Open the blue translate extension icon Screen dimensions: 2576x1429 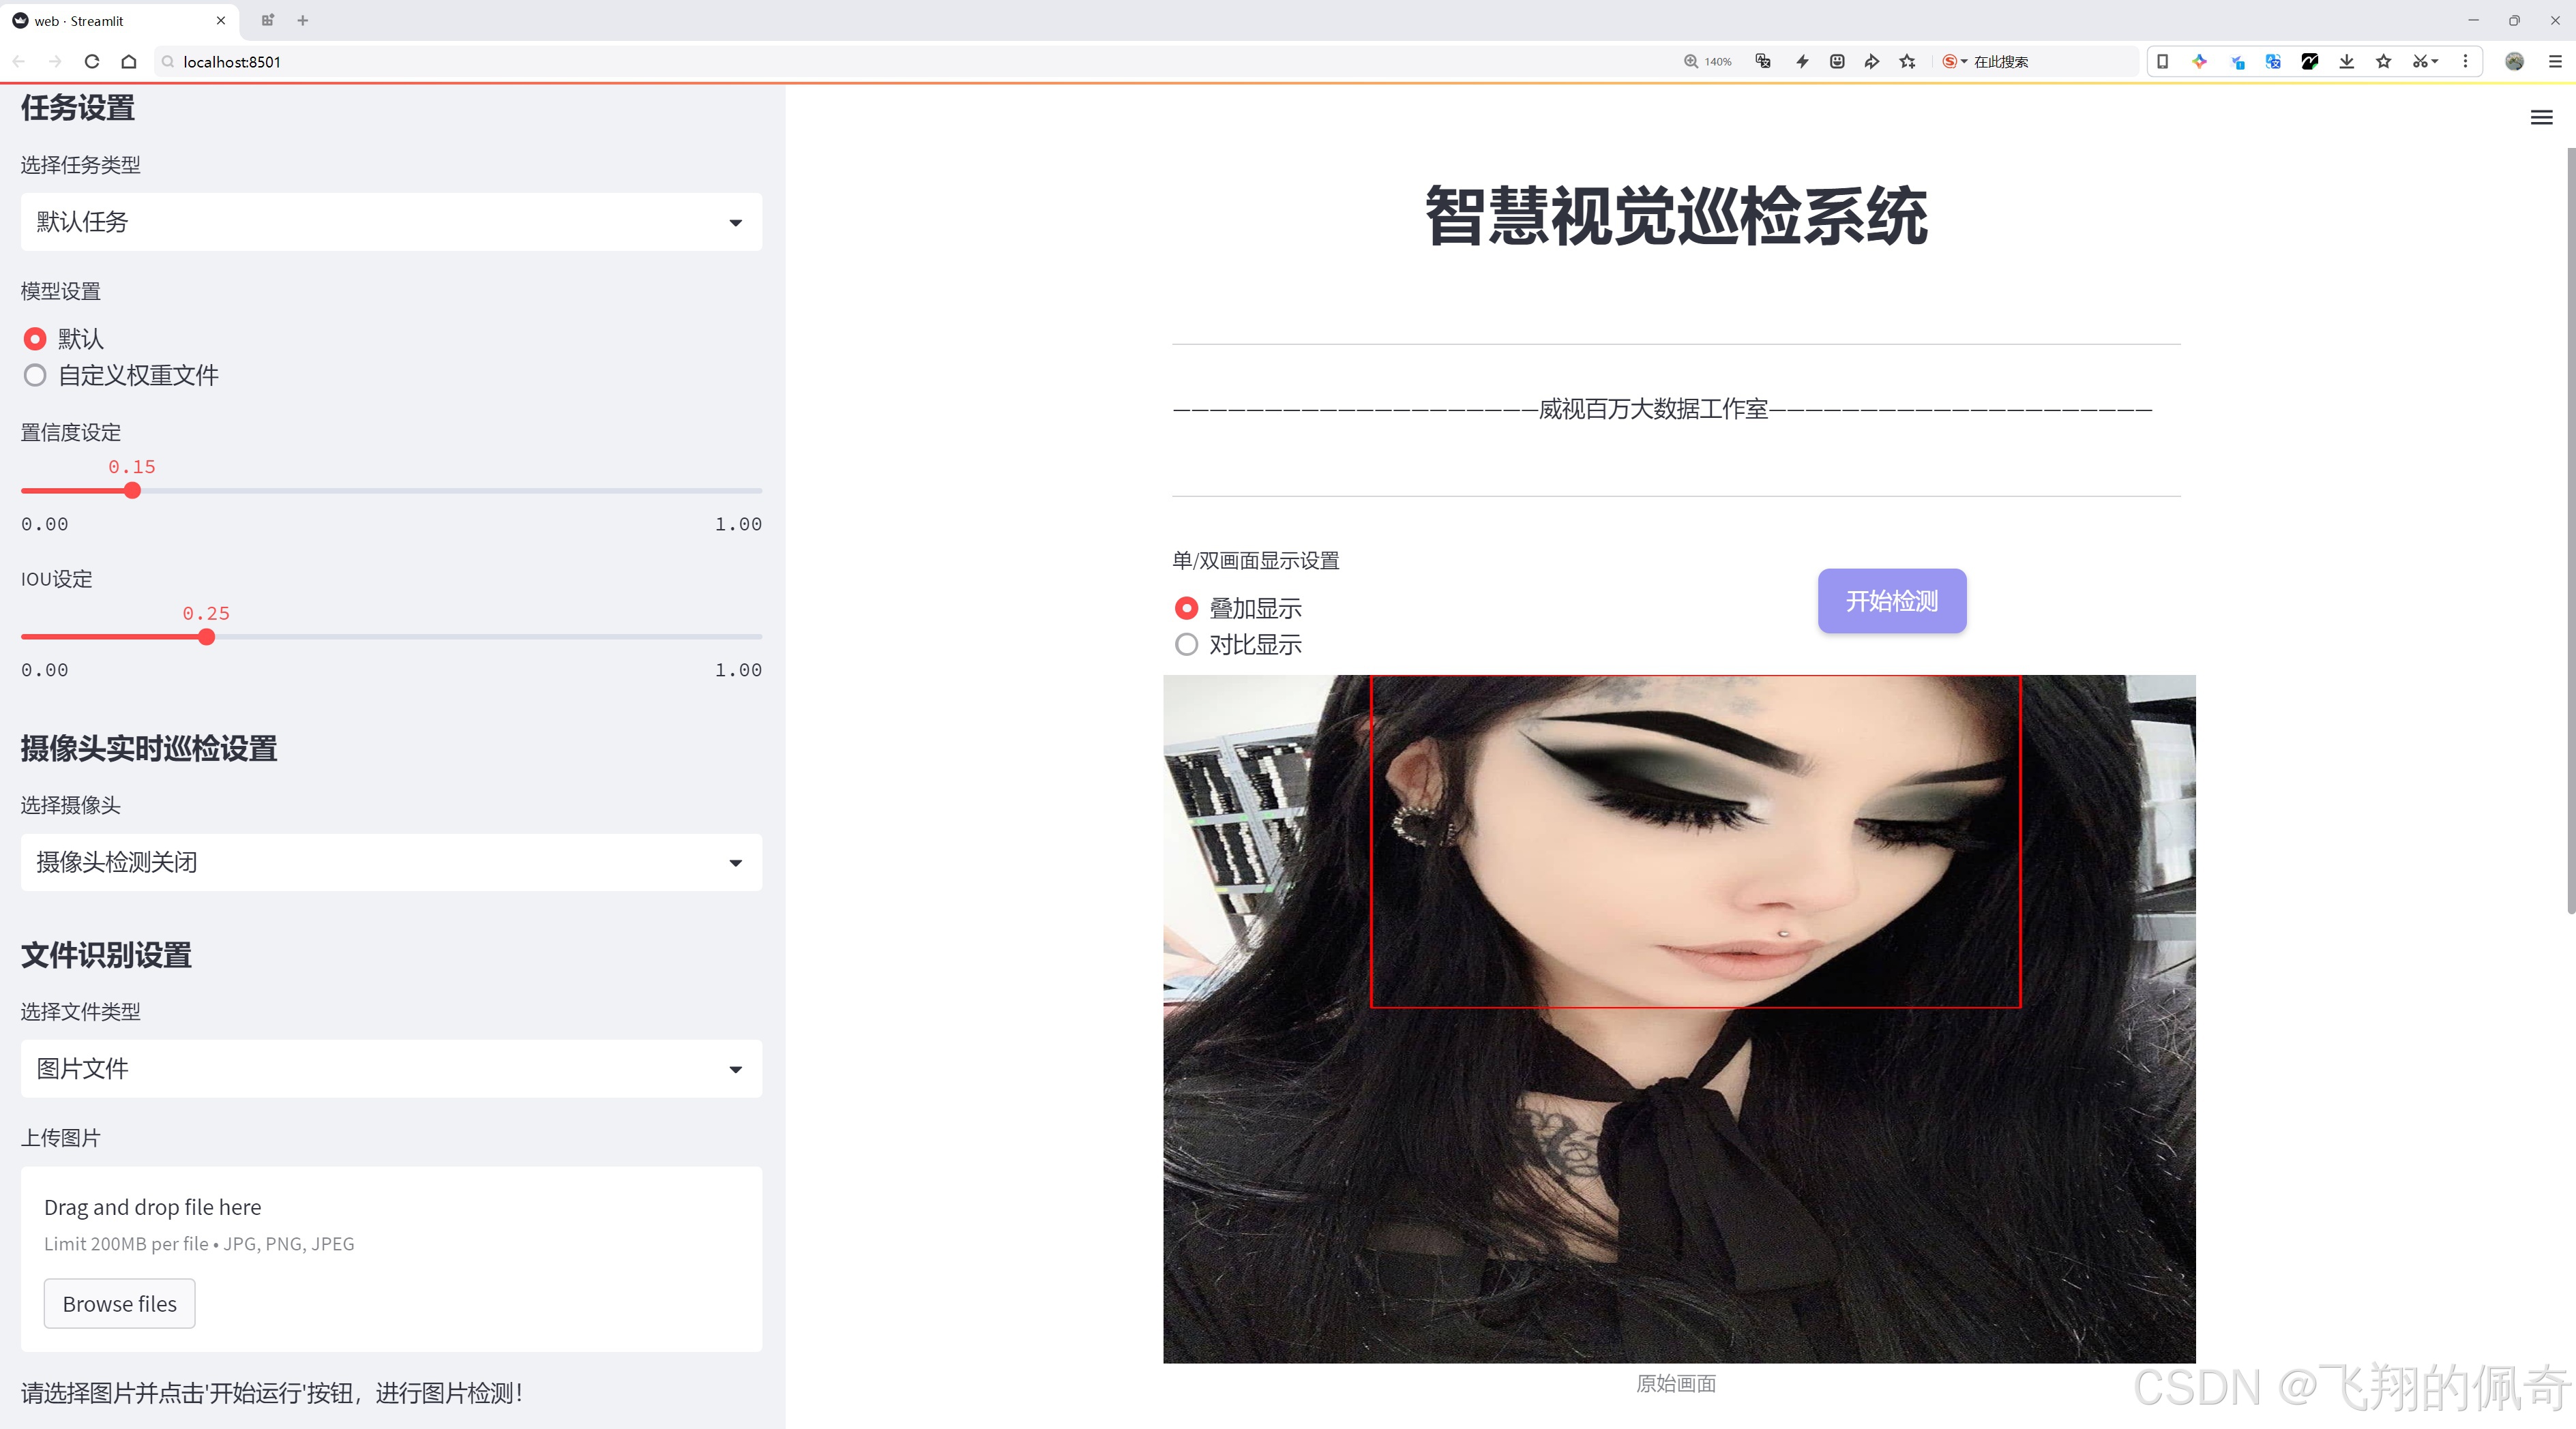coord(2273,62)
